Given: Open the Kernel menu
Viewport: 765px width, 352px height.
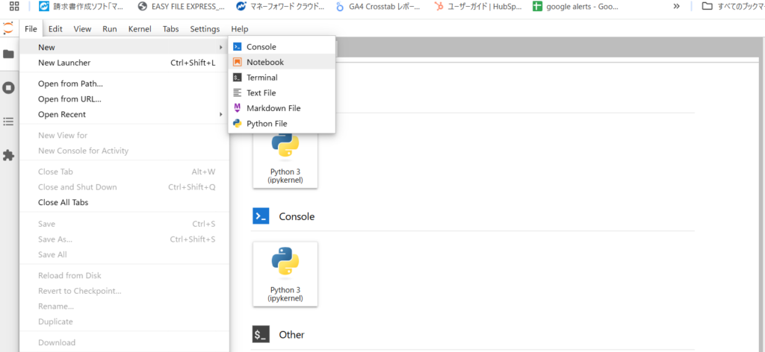Looking at the screenshot, I should pos(140,29).
